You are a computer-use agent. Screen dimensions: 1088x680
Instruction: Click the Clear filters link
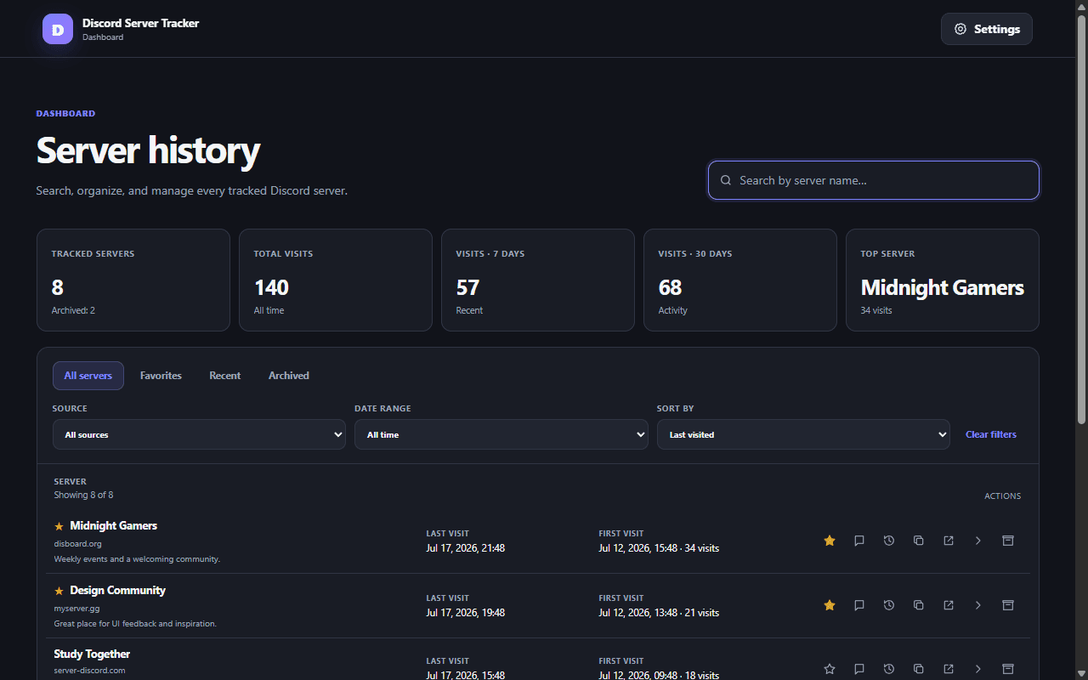point(991,434)
